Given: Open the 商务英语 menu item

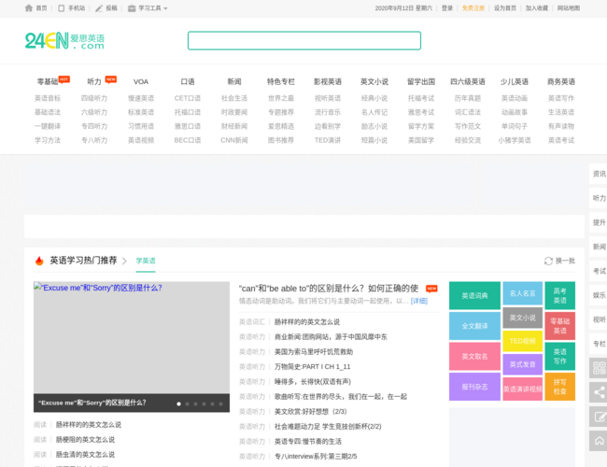Looking at the screenshot, I should tap(561, 81).
